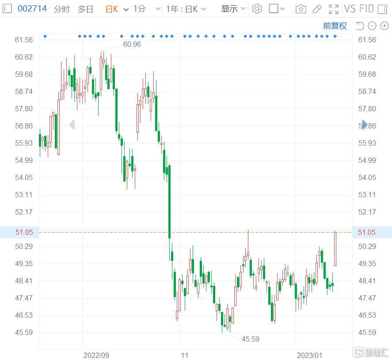
Task: Select the pencil drawing tool
Action: pos(317,9)
